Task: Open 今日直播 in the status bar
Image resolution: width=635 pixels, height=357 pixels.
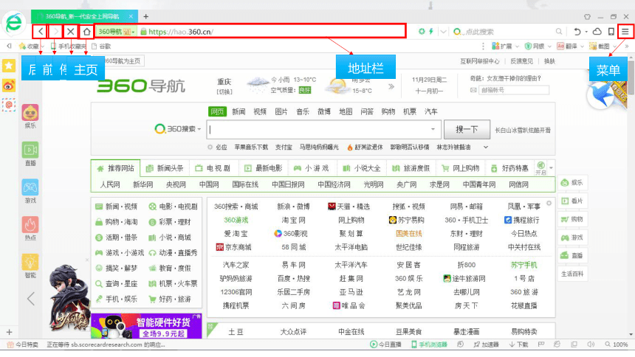Action: (385, 344)
